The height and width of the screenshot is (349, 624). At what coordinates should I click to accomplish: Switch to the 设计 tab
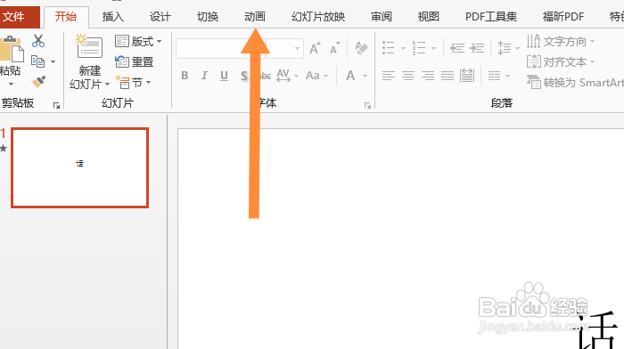point(160,17)
